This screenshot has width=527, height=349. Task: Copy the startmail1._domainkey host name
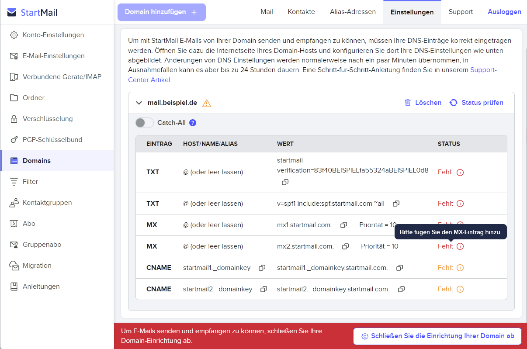point(262,268)
